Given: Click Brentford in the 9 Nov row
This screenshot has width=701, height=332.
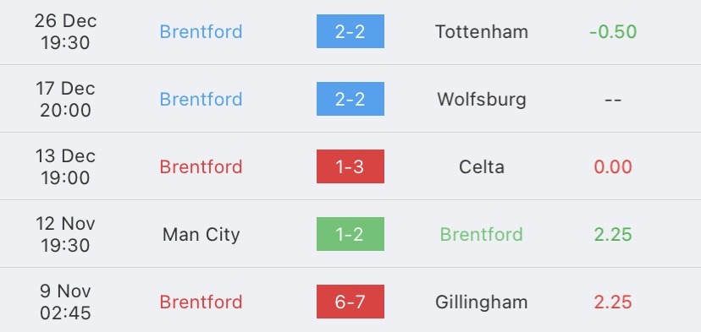Looking at the screenshot, I should [x=201, y=302].
